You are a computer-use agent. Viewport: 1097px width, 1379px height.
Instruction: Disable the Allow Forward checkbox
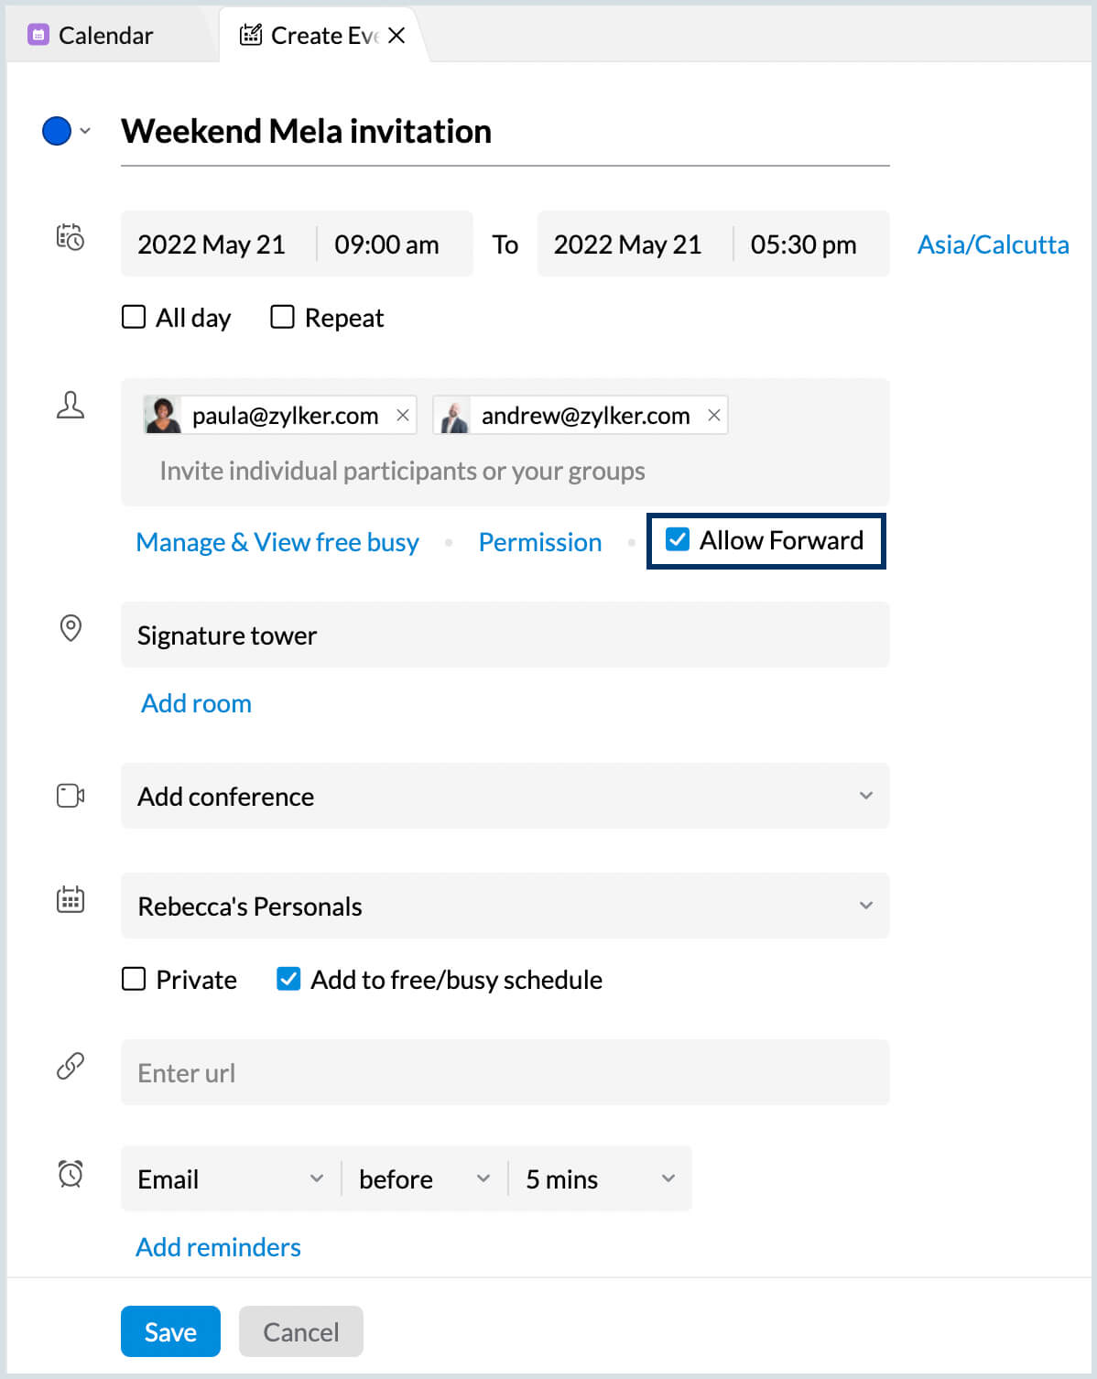click(x=677, y=540)
